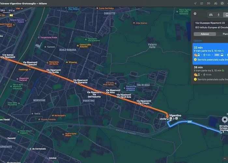Viewport: 228px width, 163px height.
Task: Click Via Ripamonti Via Chopin stop
Action: click(x=144, y=106)
